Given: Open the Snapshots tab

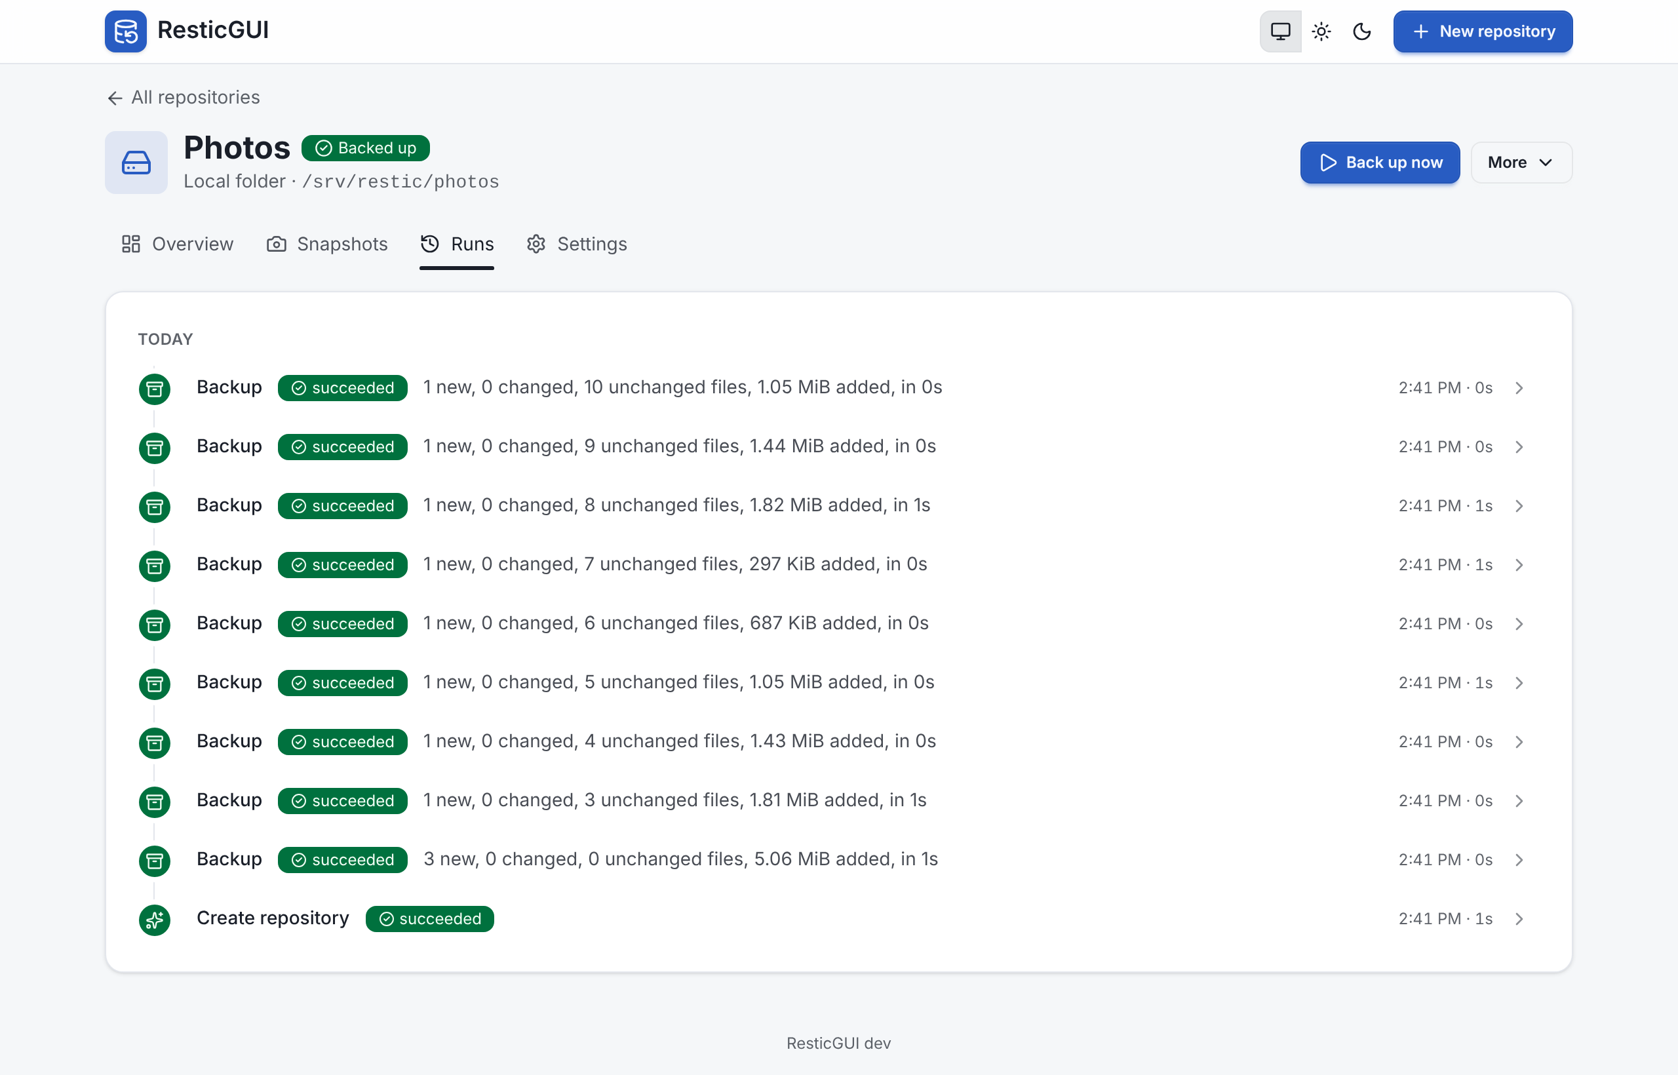Looking at the screenshot, I should [x=326, y=244].
